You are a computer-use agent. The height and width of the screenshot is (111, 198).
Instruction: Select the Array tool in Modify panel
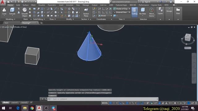77,16
